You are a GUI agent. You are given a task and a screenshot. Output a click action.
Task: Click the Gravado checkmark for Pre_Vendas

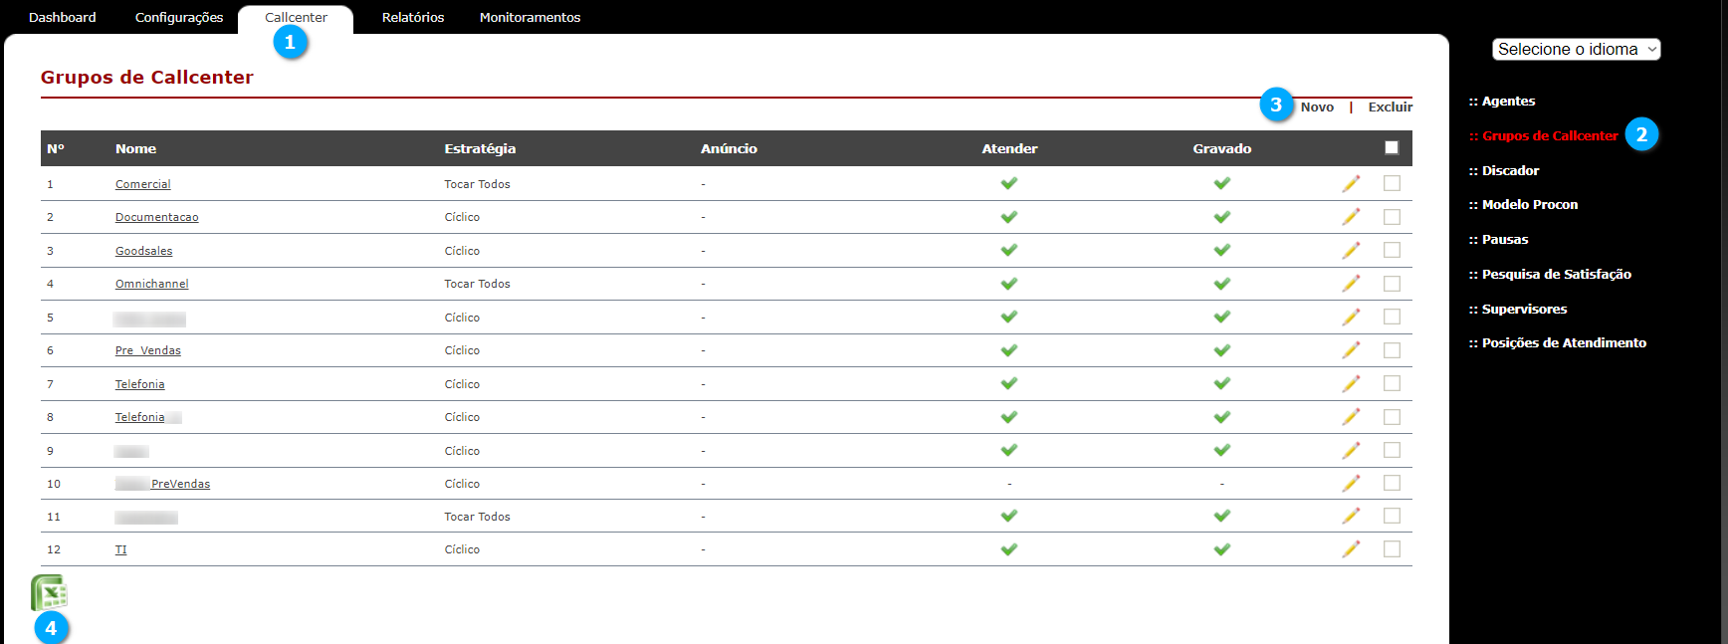point(1222,350)
